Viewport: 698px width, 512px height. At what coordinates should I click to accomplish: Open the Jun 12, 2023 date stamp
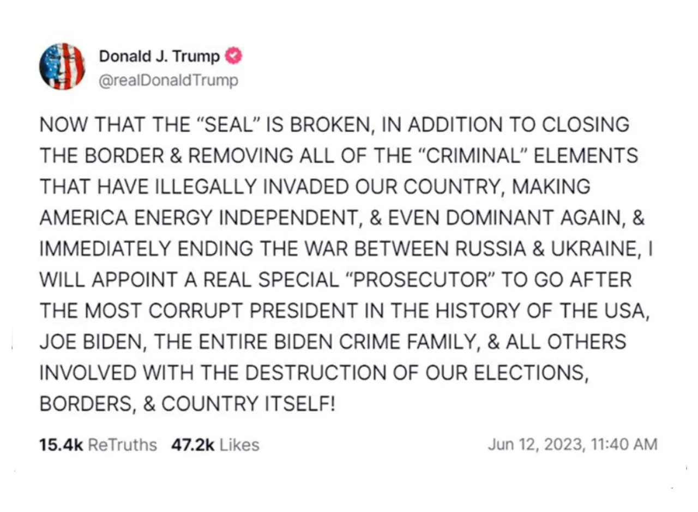[537, 444]
